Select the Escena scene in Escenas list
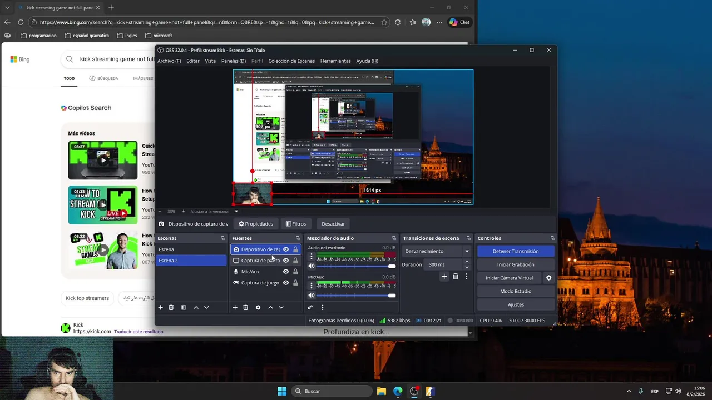Image resolution: width=712 pixels, height=400 pixels. (x=191, y=249)
